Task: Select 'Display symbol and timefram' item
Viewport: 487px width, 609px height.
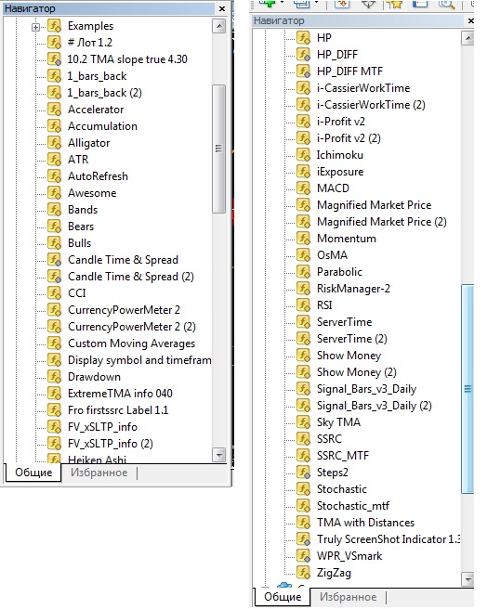Action: point(139,359)
